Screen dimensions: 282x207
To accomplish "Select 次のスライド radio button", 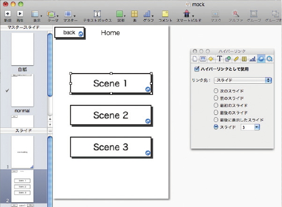I will pos(216,91).
